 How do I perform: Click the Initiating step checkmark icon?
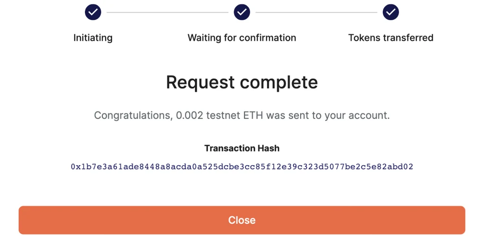pos(93,12)
